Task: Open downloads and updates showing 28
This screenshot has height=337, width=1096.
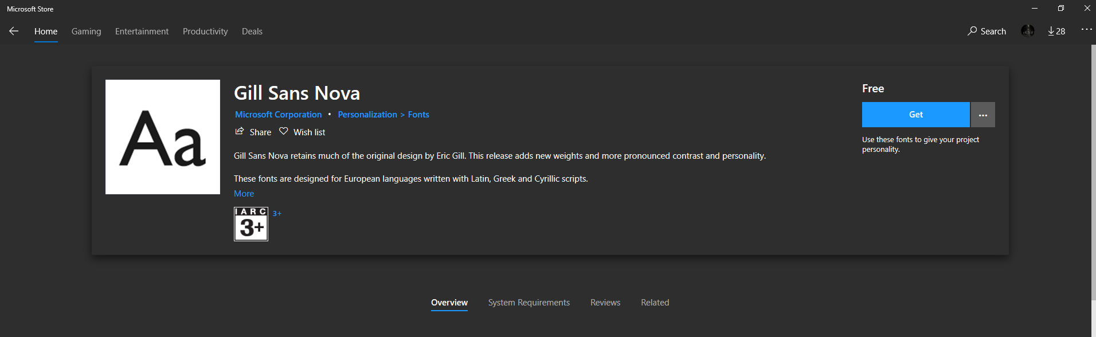Action: (x=1056, y=31)
